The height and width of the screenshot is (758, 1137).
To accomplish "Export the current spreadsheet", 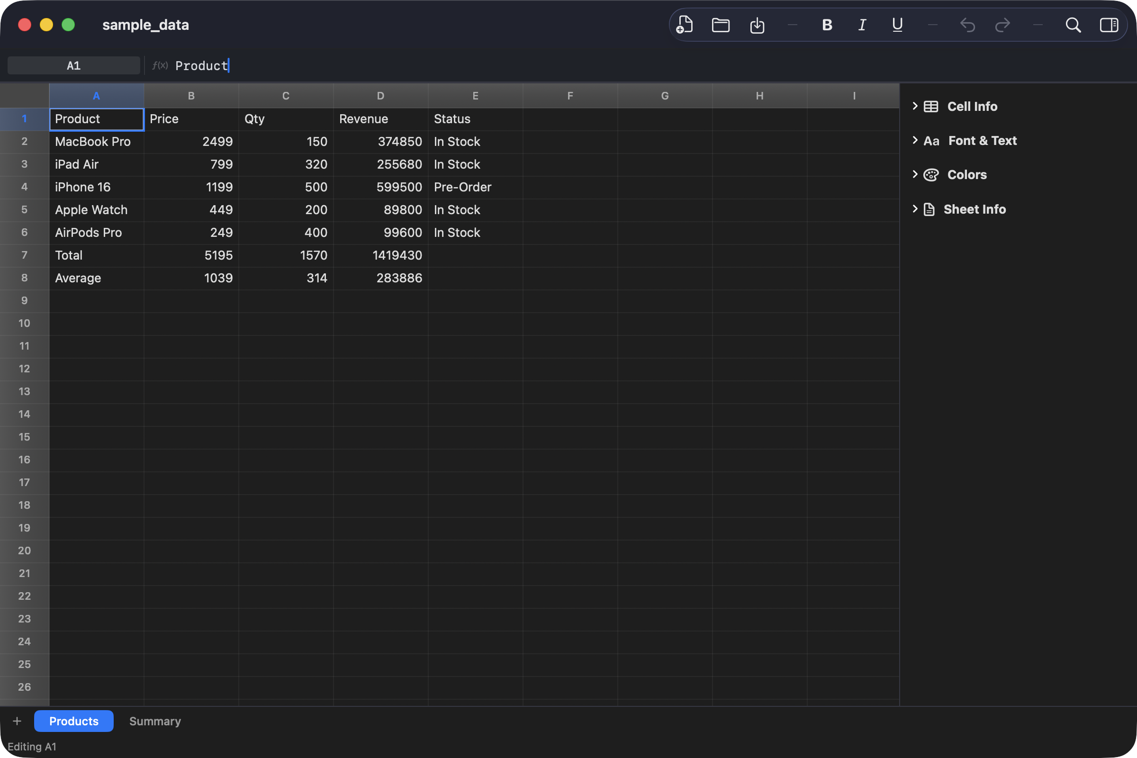I will [x=757, y=25].
